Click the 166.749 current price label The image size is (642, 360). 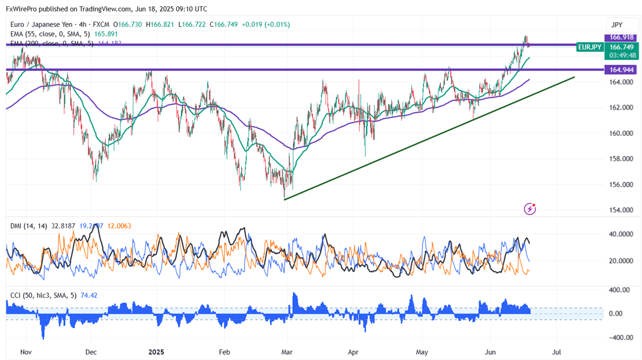(x=621, y=47)
